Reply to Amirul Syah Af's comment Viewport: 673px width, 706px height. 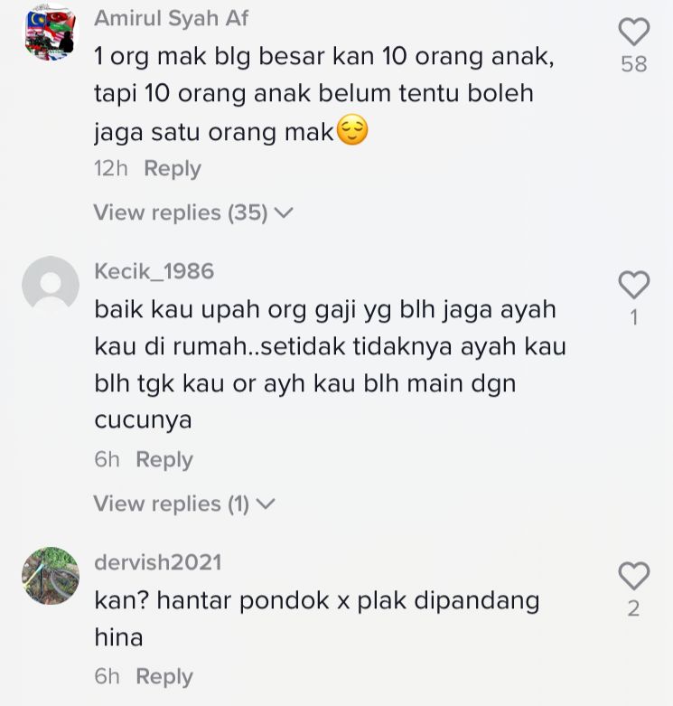click(x=173, y=169)
